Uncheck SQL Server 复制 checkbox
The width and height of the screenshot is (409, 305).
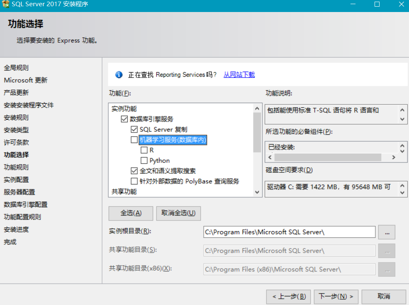(134, 129)
